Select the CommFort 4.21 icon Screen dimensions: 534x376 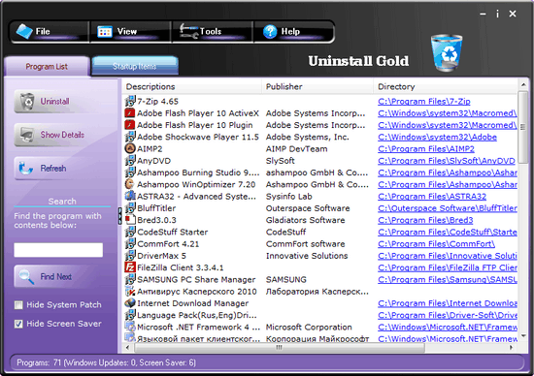click(130, 244)
